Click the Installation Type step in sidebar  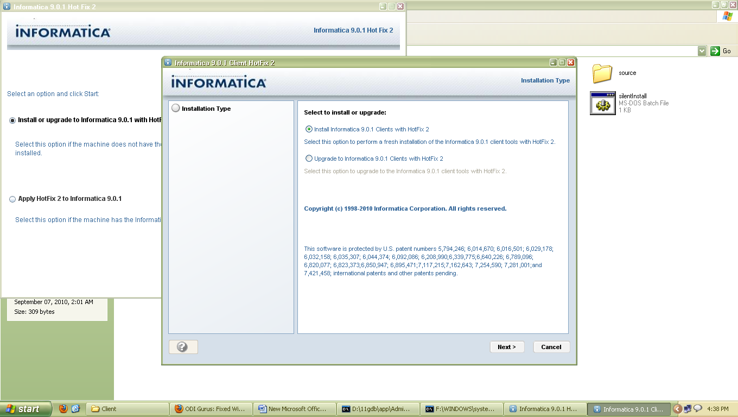click(201, 109)
